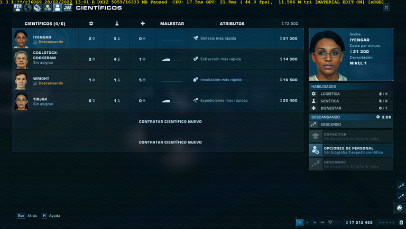The width and height of the screenshot is (406, 229).
Task: Open the fossils tab icon
Action: [38, 8]
